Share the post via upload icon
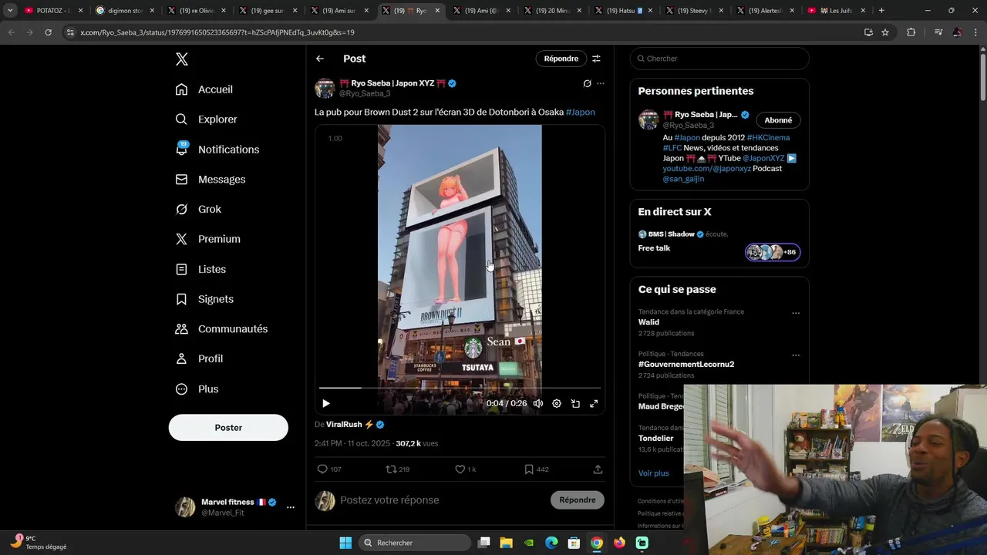Screen dimensions: 987x555 598,469
